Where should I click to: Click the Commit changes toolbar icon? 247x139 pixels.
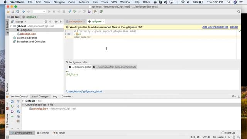74,12
